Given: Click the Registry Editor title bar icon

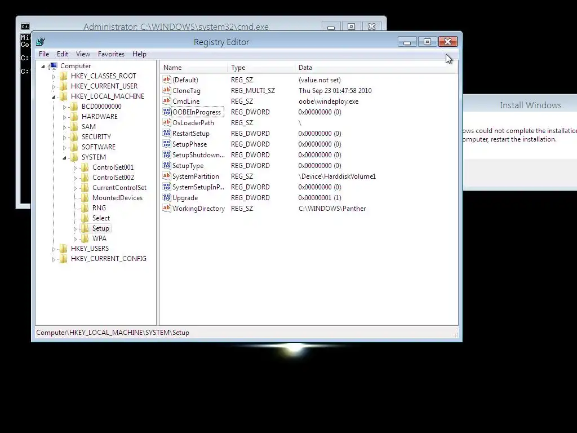Looking at the screenshot, I should (41, 42).
